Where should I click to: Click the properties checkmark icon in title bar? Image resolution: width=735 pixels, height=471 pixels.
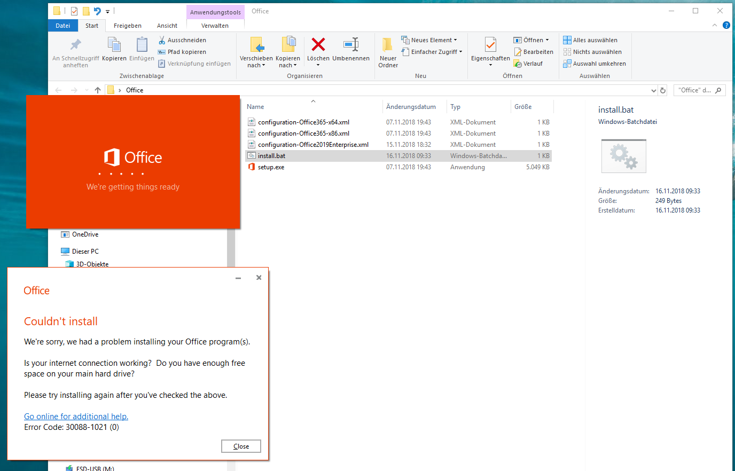74,11
